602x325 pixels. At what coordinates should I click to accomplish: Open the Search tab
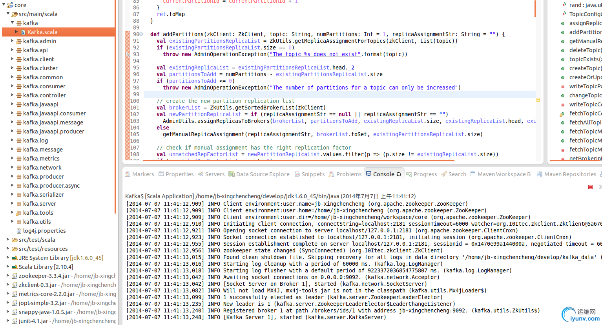[454, 174]
